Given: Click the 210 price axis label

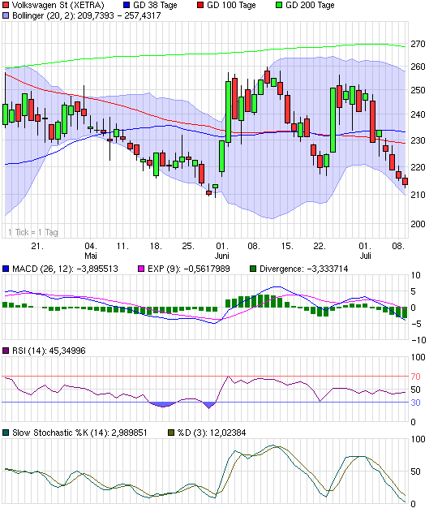Looking at the screenshot, I should tap(418, 195).
